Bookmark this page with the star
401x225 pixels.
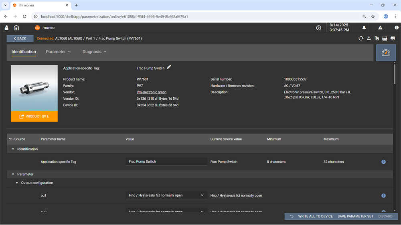click(x=373, y=16)
